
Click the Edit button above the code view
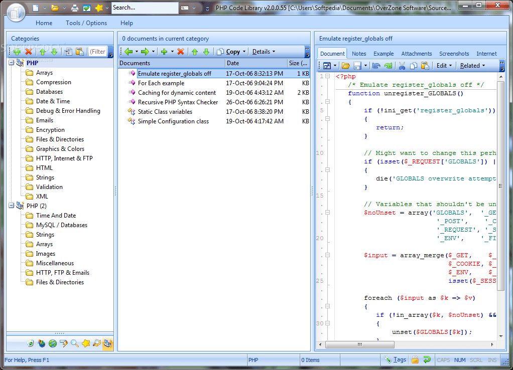tap(443, 65)
